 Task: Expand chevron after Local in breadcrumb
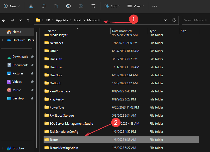click(84, 20)
